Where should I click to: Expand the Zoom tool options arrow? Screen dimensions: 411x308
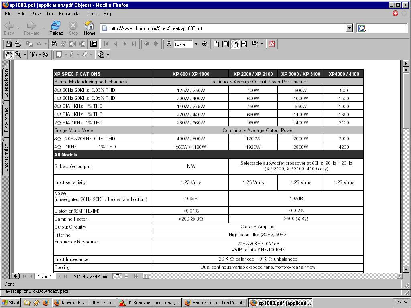point(24,55)
